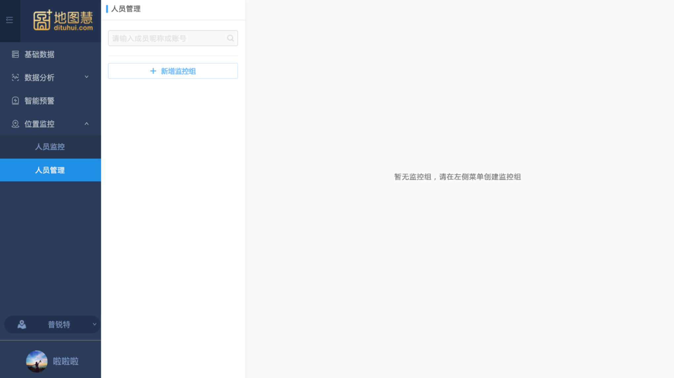Click the 位置监控 location pin icon

tap(15, 124)
